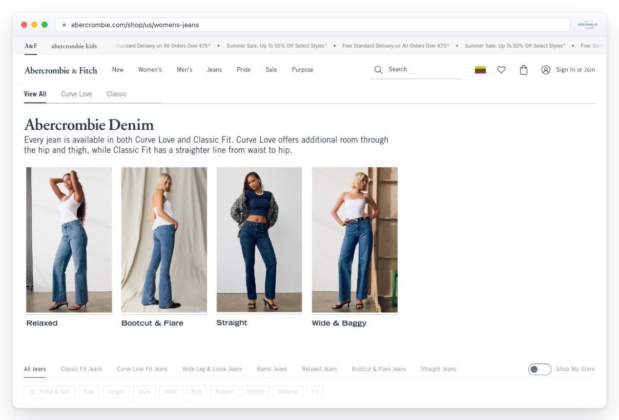
Task: Click into the Search field
Action: pyautogui.click(x=416, y=70)
